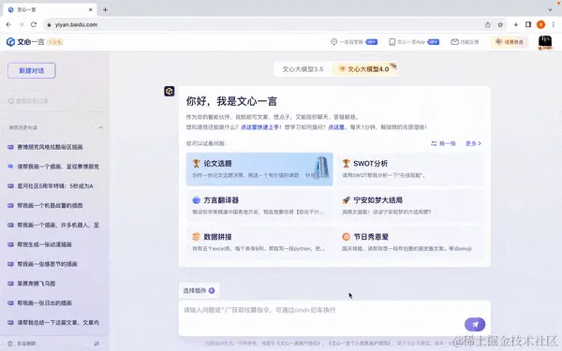This screenshot has height=351, width=562.
Task: Expand the tab search chevron
Action: point(551,10)
